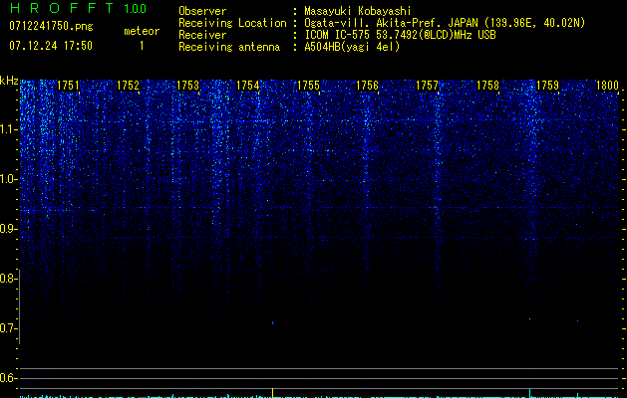Click the 1752 time marker label
This screenshot has height=398, width=627.
click(x=128, y=86)
